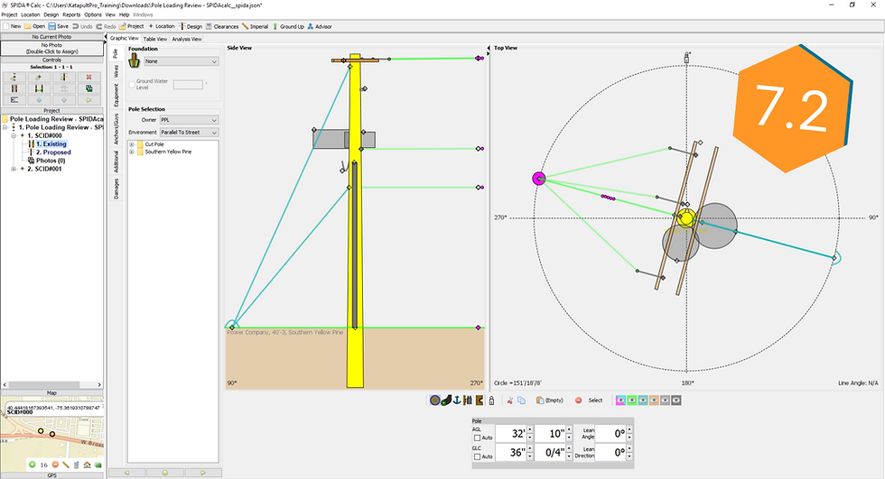This screenshot has height=479, width=885.
Task: Select Photos (0) tree item
Action: point(51,161)
